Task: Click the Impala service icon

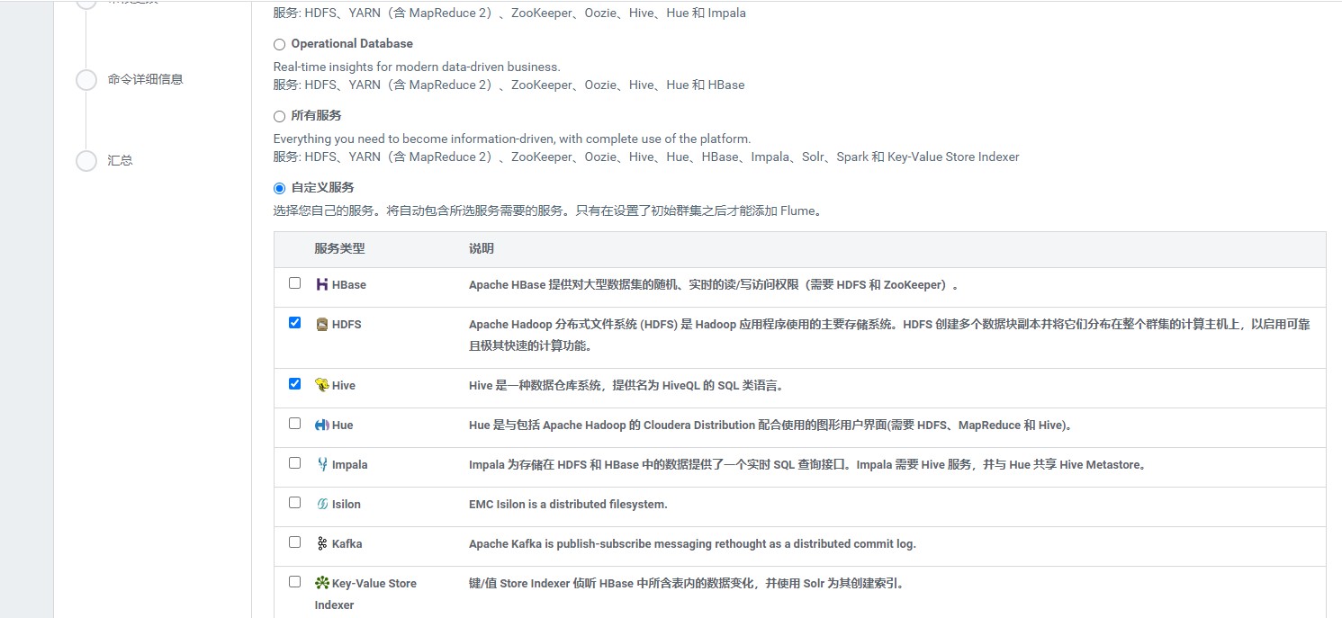Action: click(322, 464)
